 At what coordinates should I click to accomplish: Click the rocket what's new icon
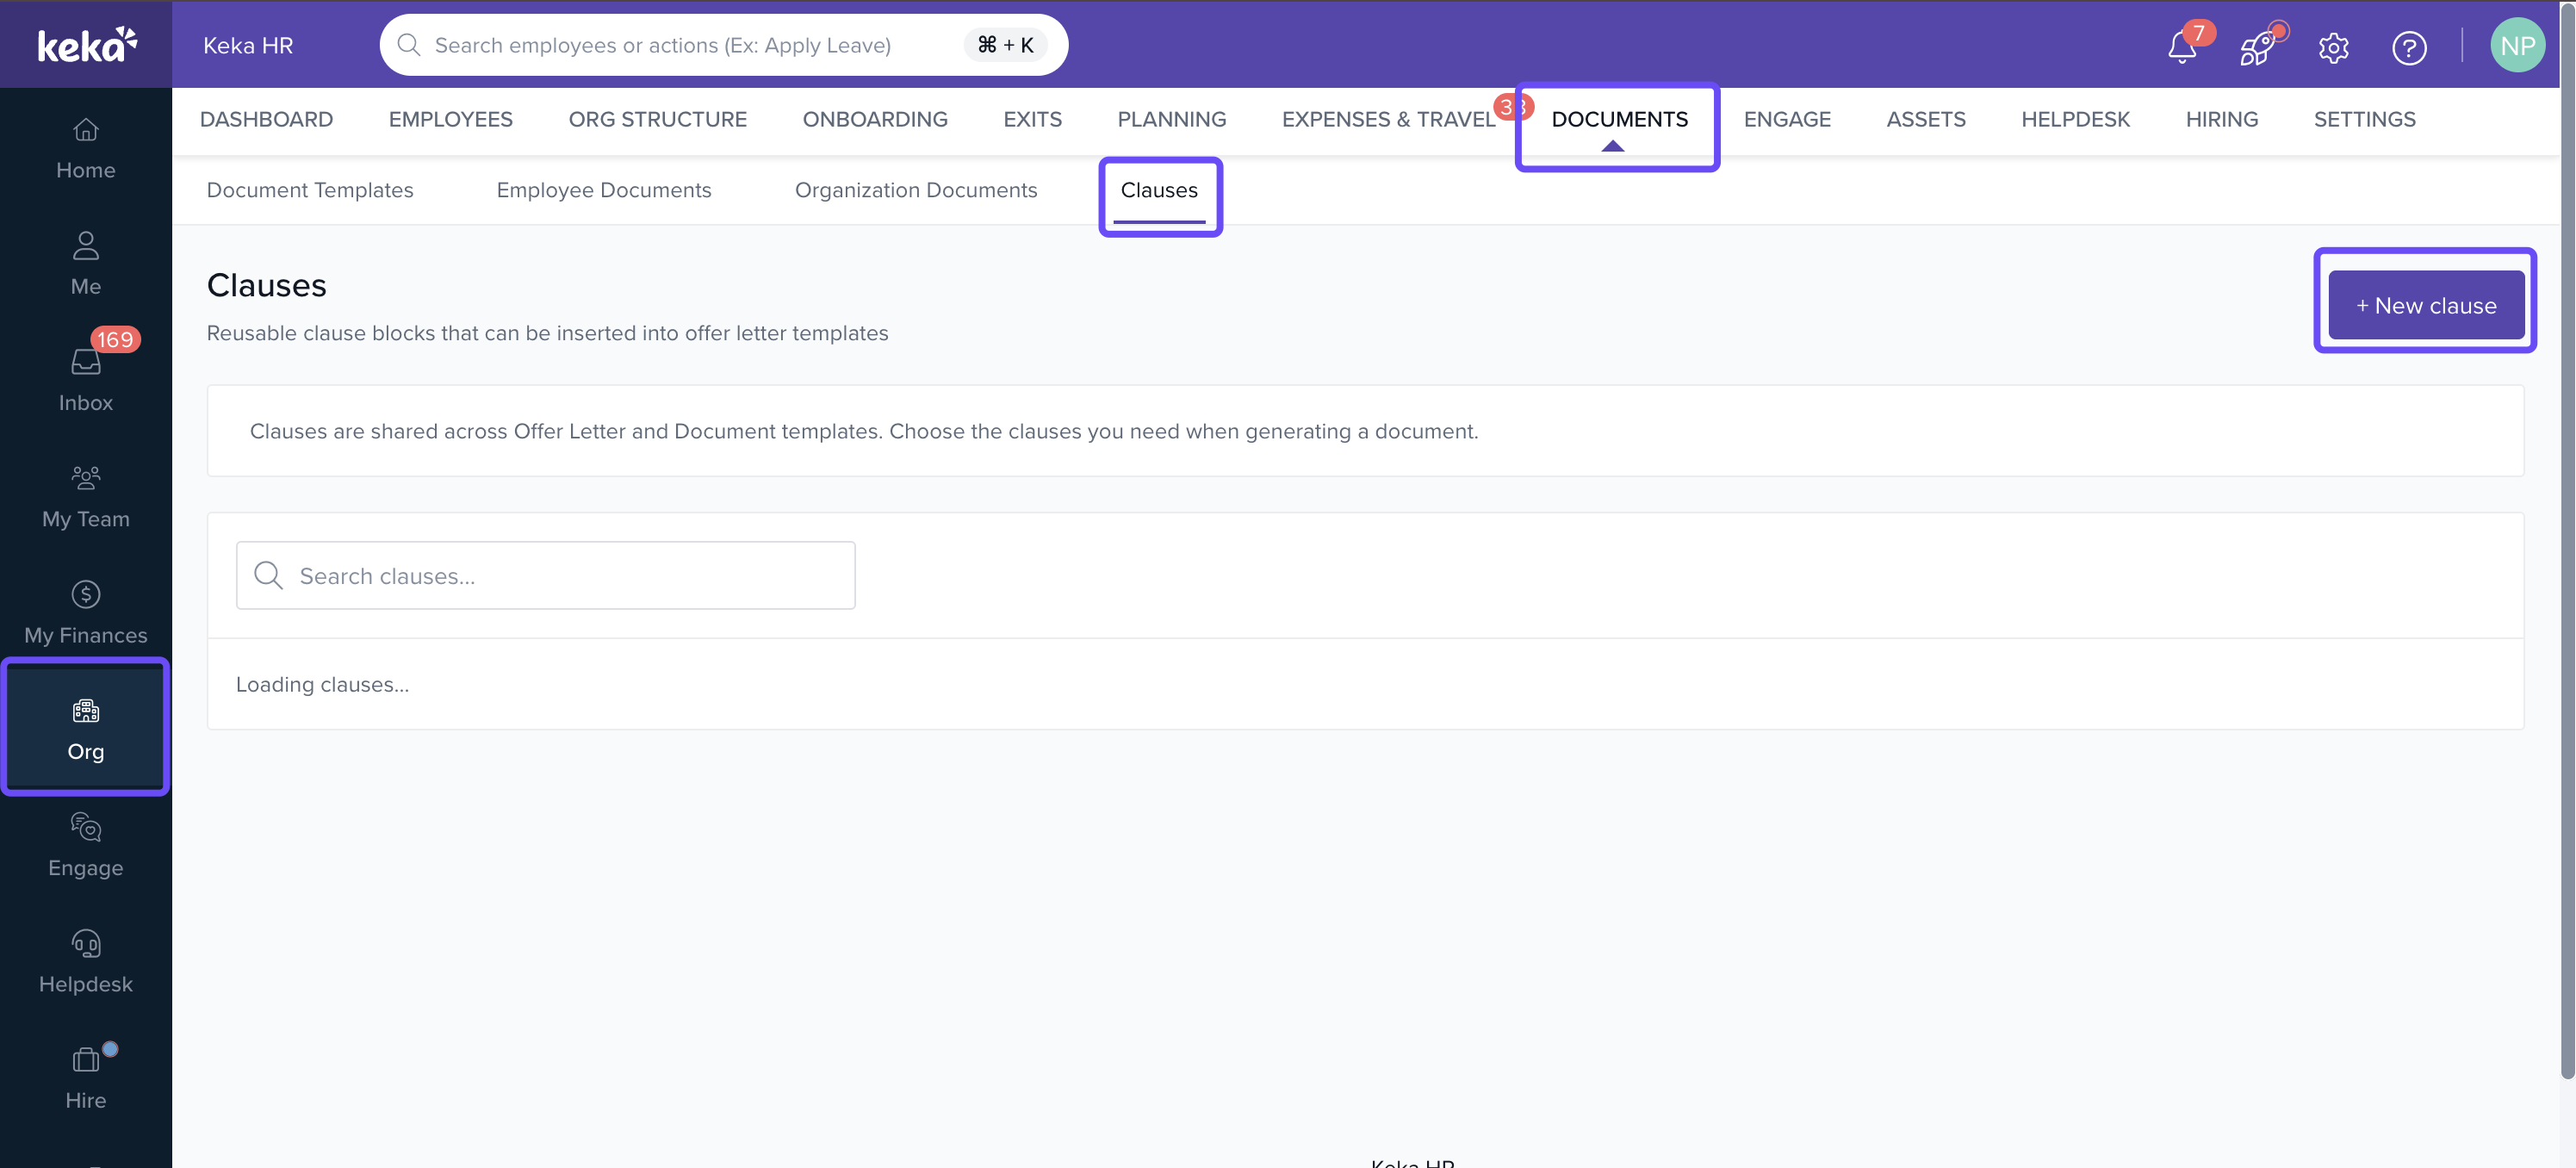tap(2257, 47)
